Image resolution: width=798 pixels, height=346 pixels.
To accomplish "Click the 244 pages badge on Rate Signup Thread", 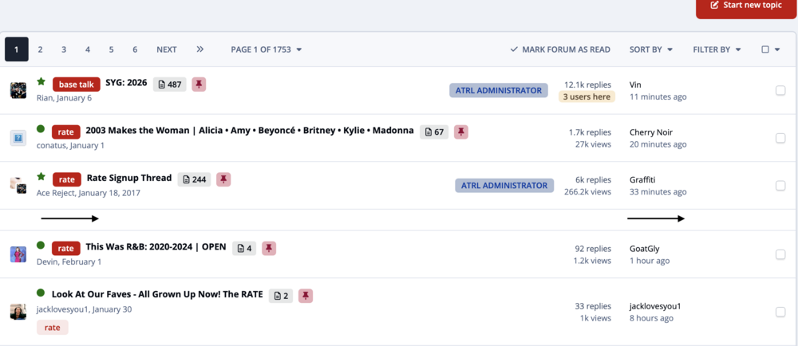I will pos(194,179).
